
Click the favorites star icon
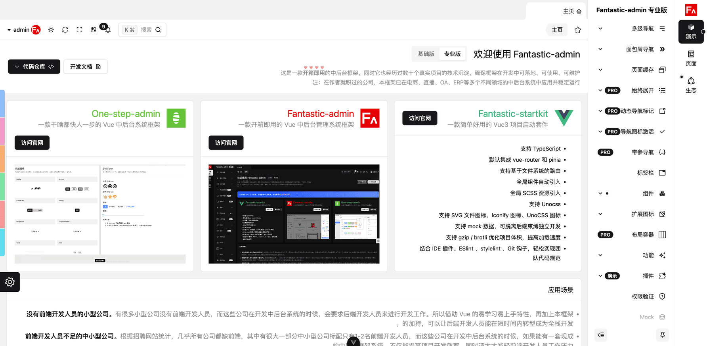(x=578, y=30)
